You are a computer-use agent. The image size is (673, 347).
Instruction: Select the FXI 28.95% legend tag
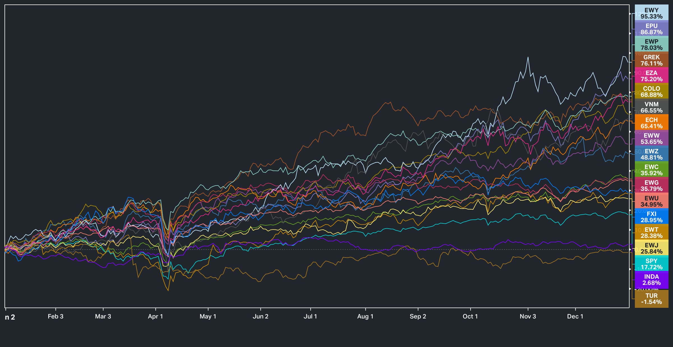651,217
